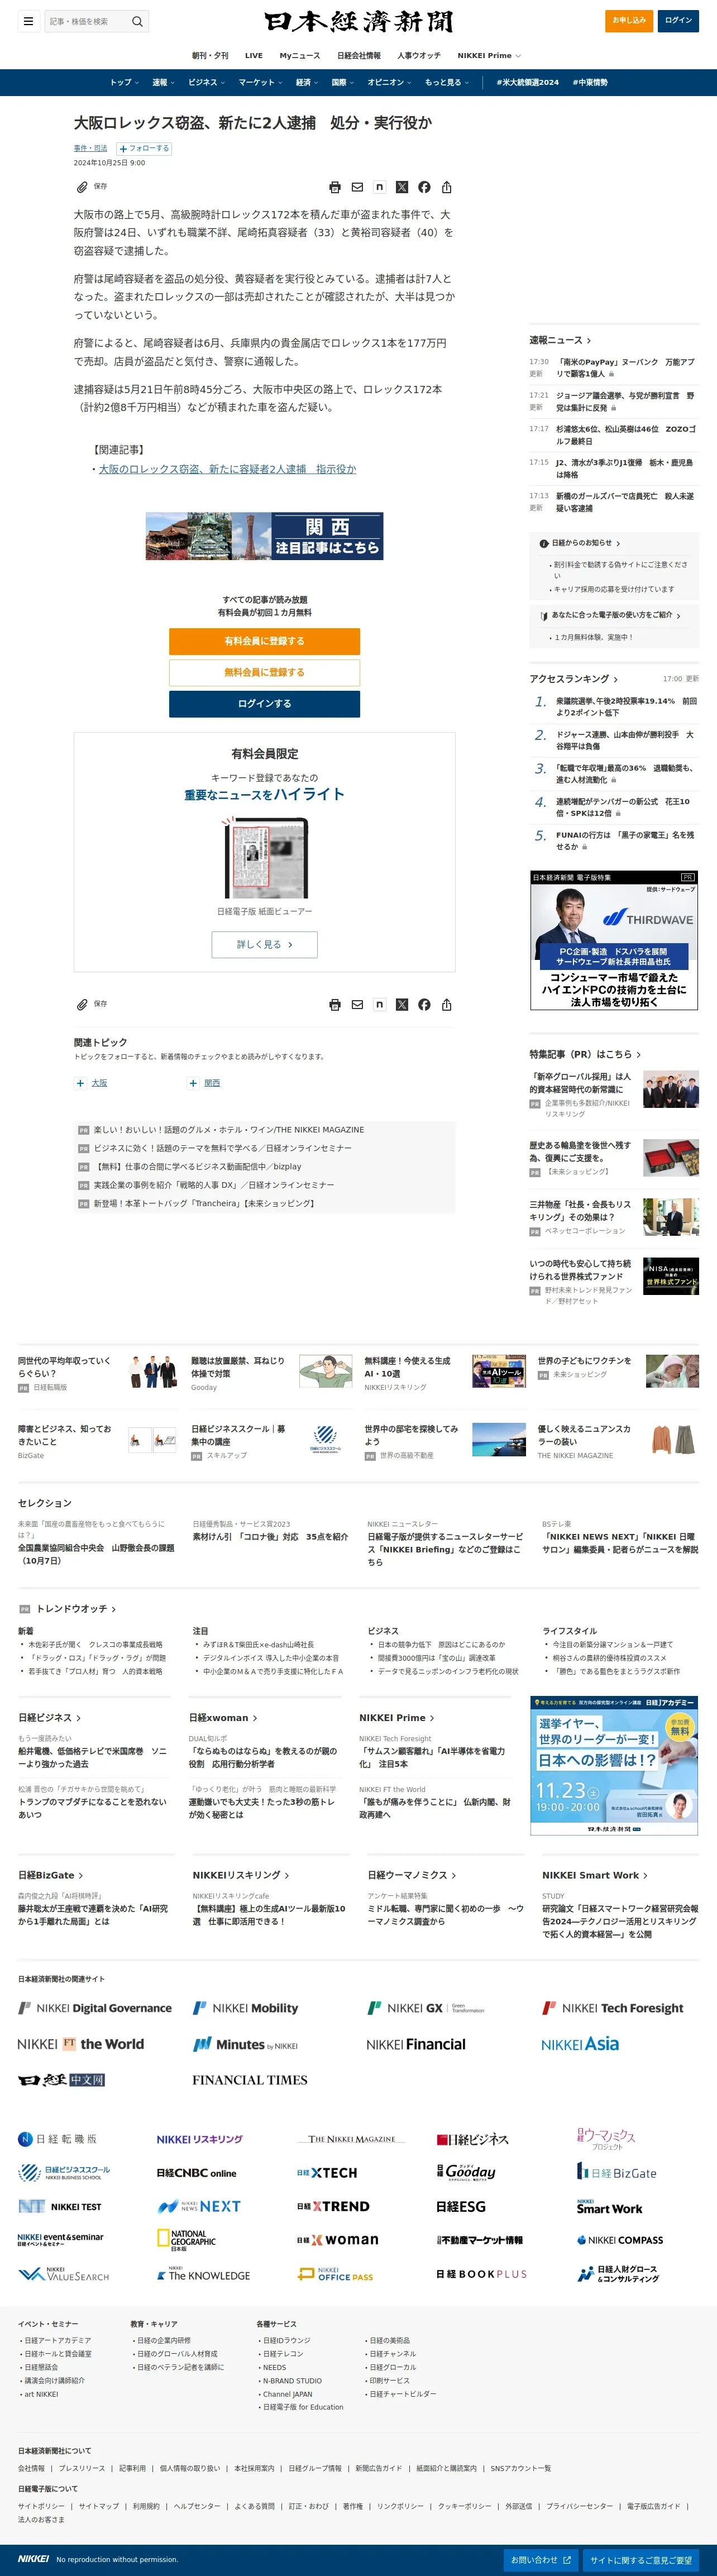Open the NIKKEI Mobility logo link

(245, 2008)
